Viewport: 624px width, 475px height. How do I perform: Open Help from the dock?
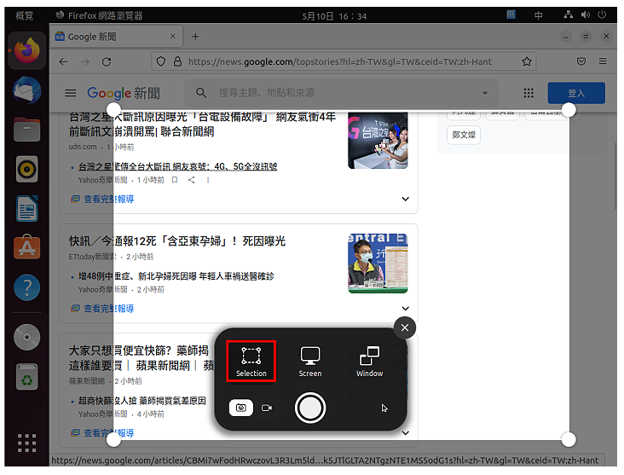coord(27,287)
